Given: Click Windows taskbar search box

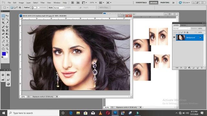Looking at the screenshot, I should pyautogui.click(x=33, y=113).
